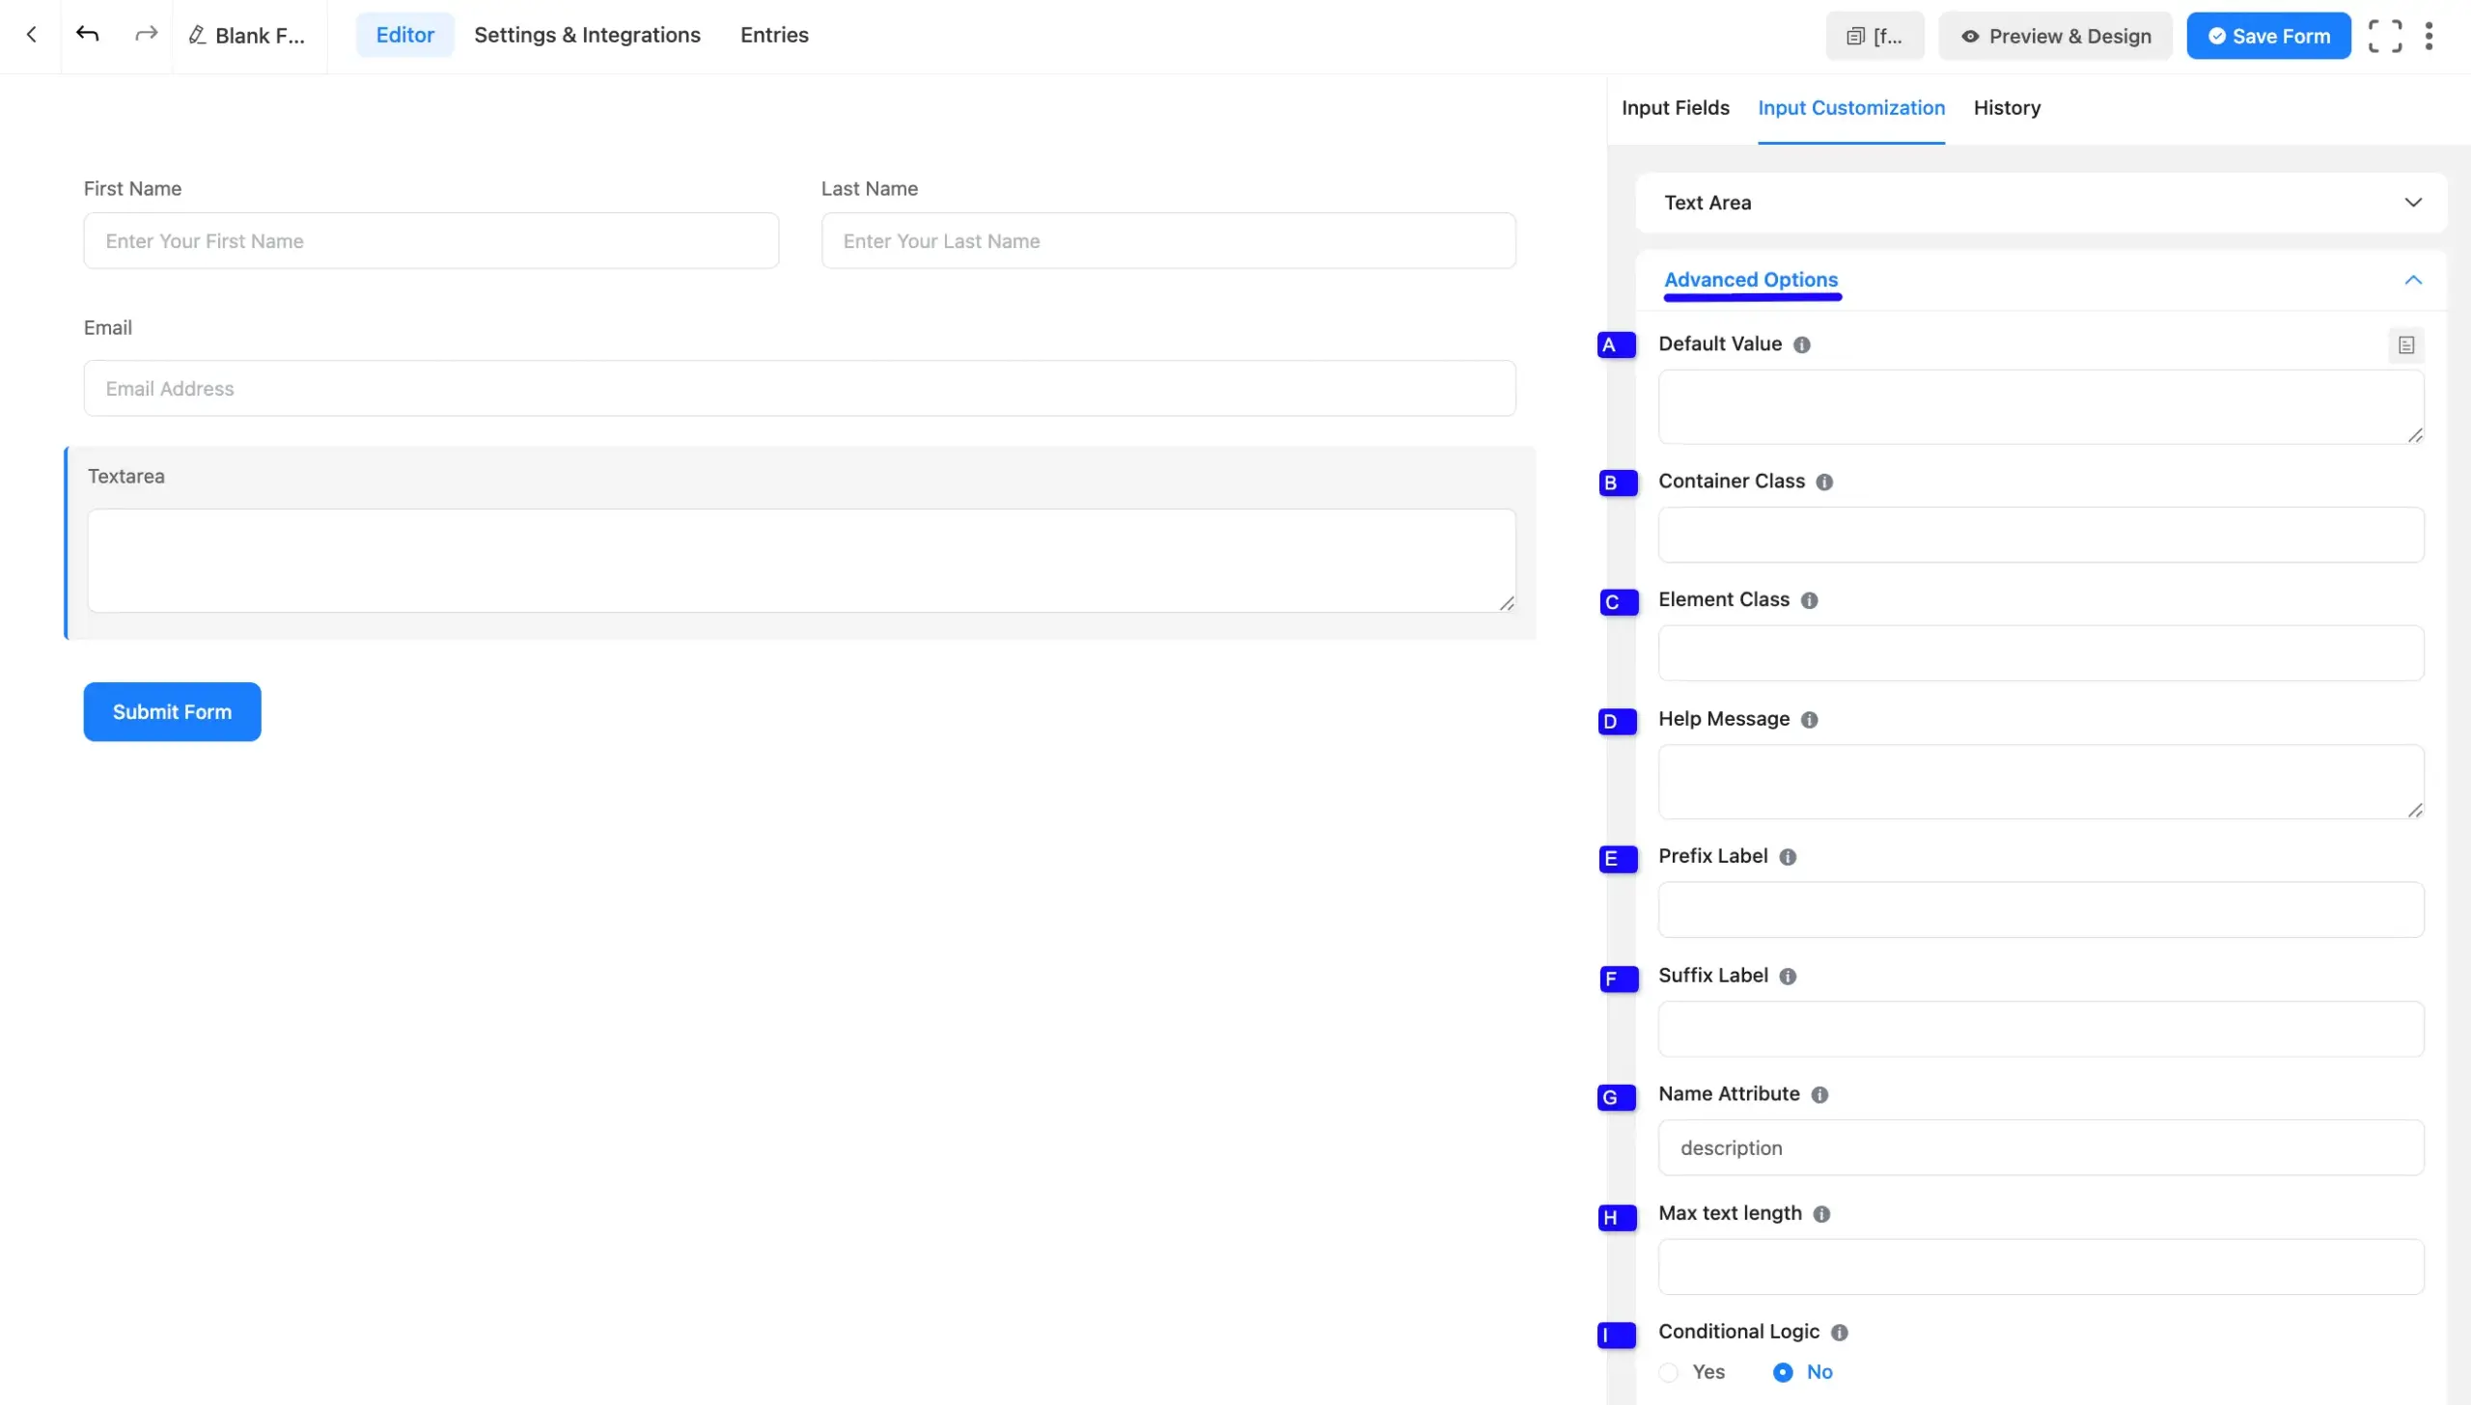Open the three-dot options menu

pyautogui.click(x=2429, y=35)
